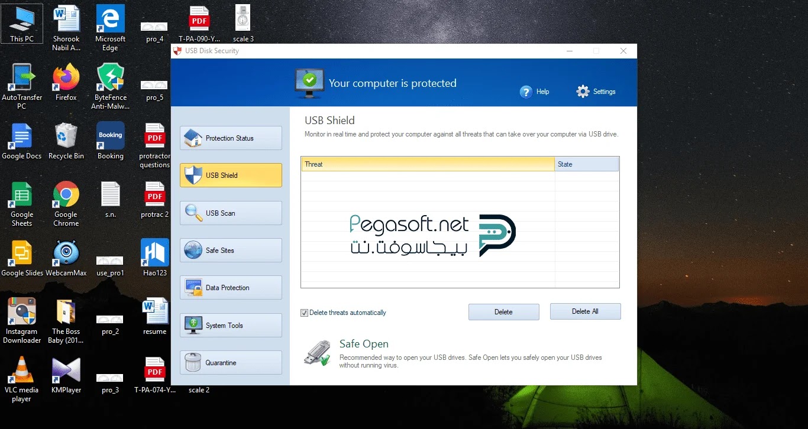Select The Boss Baby folder icon
Viewport: 808px width, 429px height.
(x=66, y=321)
